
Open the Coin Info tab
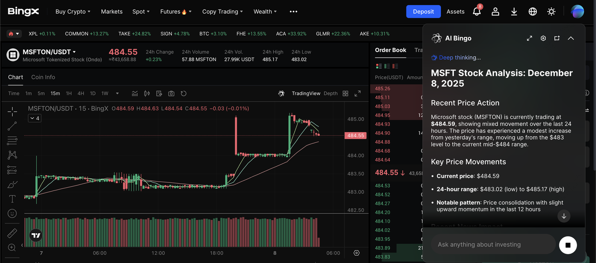coord(43,77)
